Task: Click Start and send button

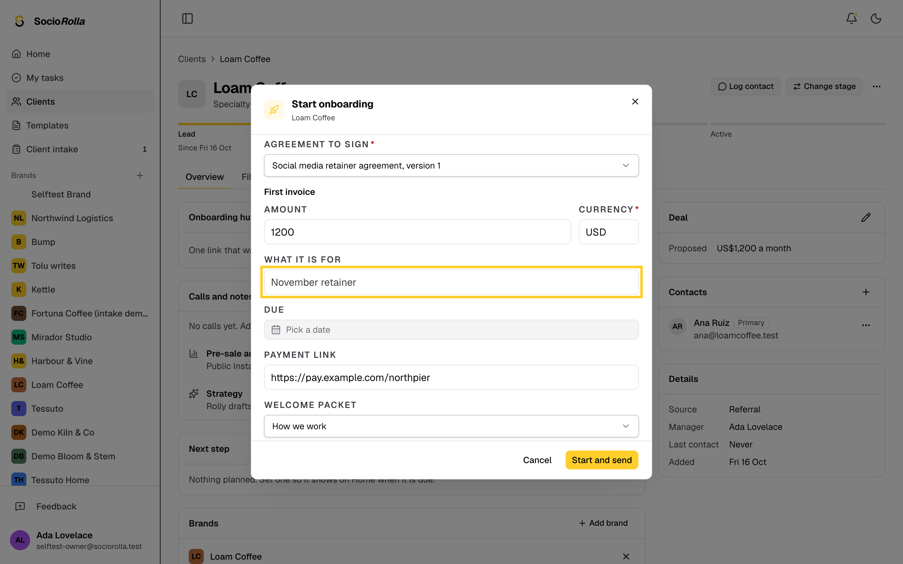Action: point(601,460)
